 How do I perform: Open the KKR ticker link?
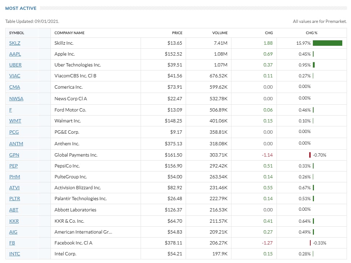click(x=14, y=221)
